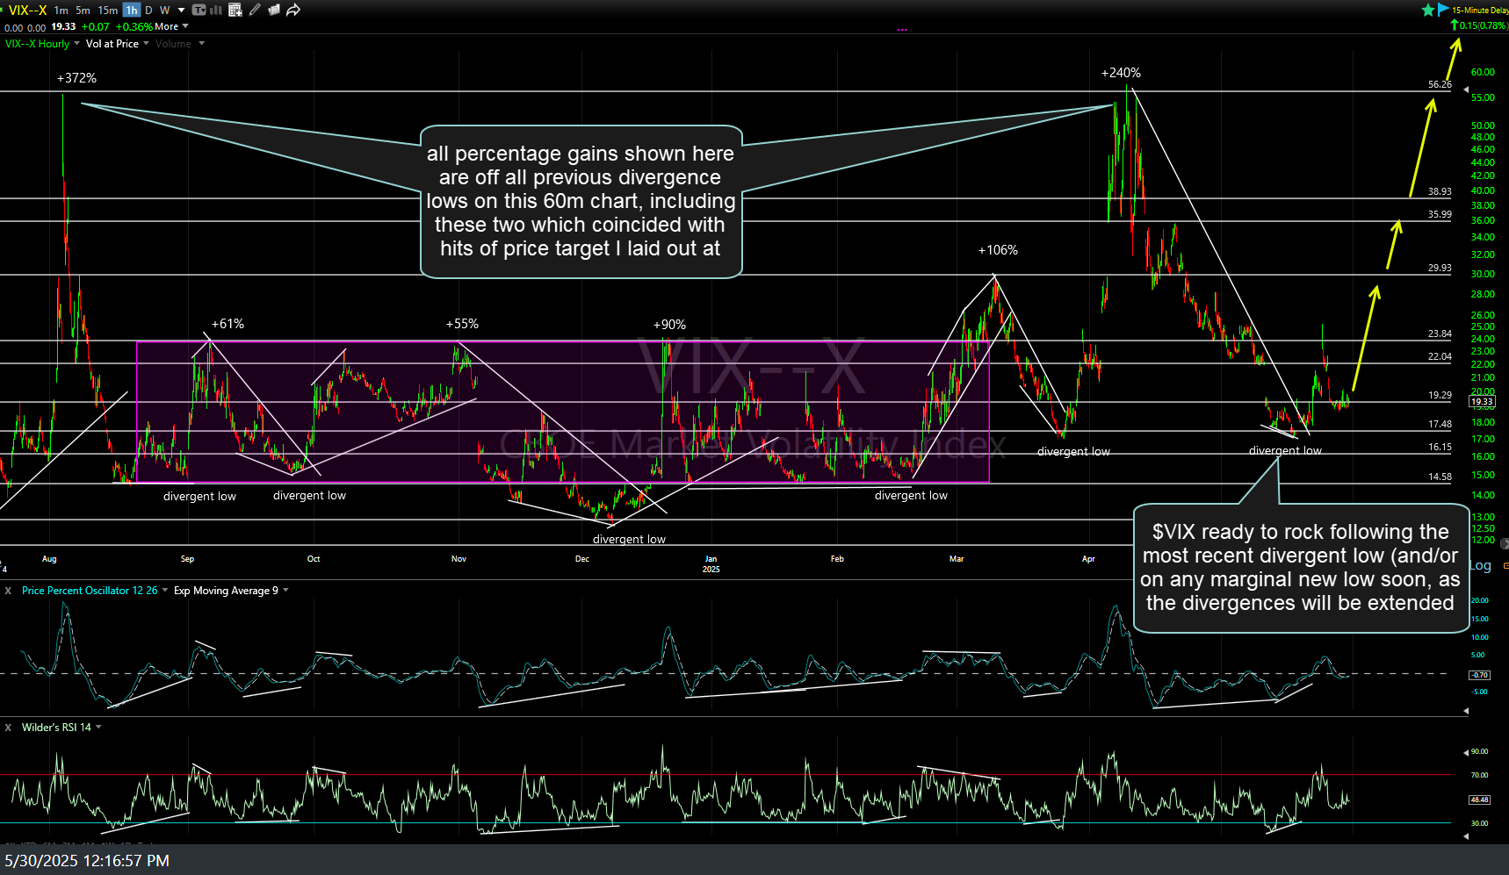
Task: Click the bar chart display icon
Action: pos(216,10)
